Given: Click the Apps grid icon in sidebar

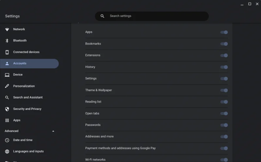Looking at the screenshot, I should (7, 120).
